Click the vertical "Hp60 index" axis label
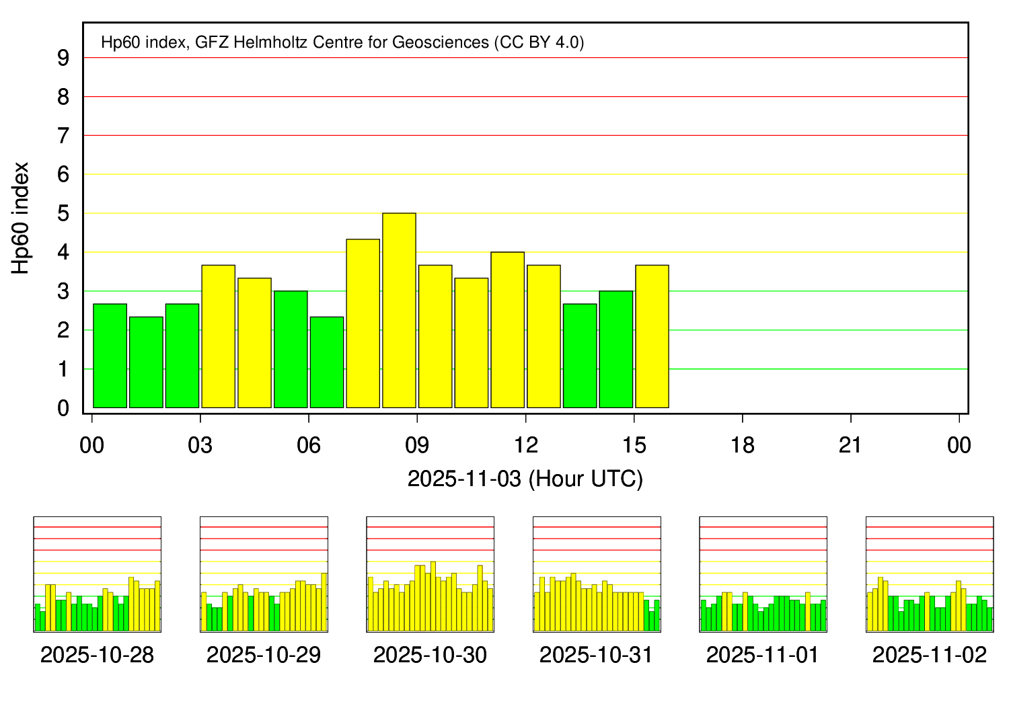This screenshot has width=1009, height=706. pyautogui.click(x=21, y=218)
